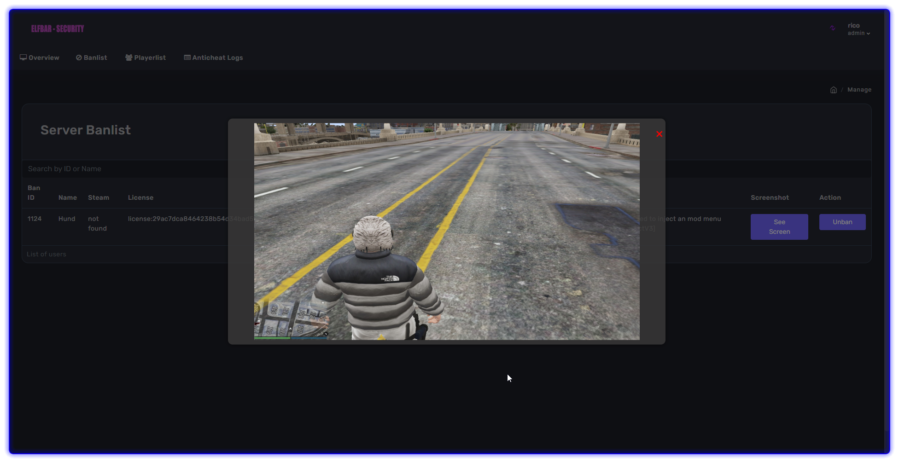Viewport: 899px width, 463px height.
Task: Open the Anticheat Logs menu item
Action: pyautogui.click(x=217, y=58)
